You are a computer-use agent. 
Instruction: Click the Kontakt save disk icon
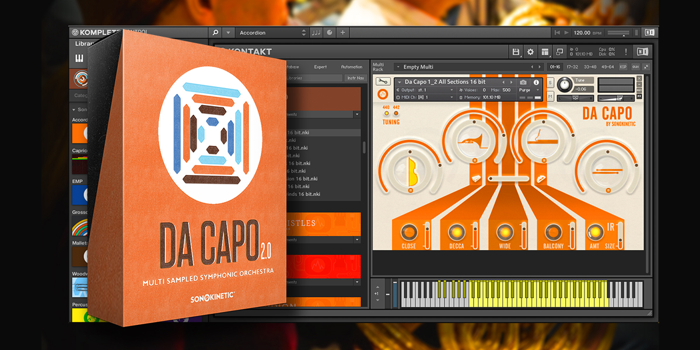(x=516, y=52)
